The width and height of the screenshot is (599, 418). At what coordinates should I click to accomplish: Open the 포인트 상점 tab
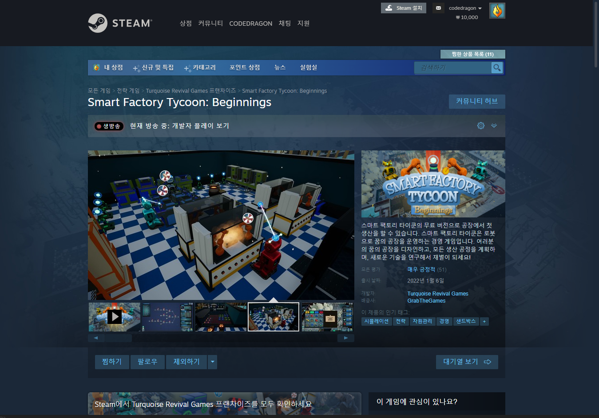tap(245, 67)
